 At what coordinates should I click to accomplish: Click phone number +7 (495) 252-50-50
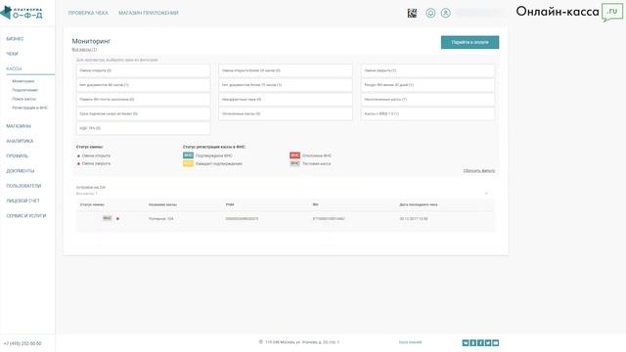tap(22, 343)
